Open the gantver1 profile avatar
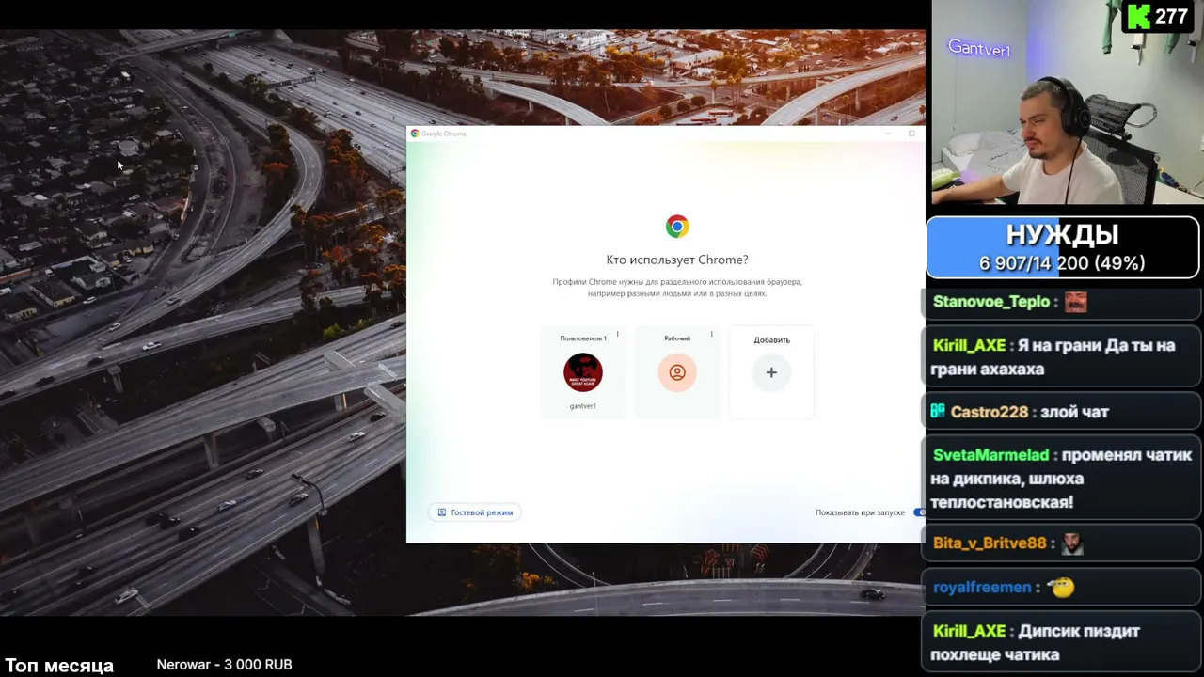The image size is (1204, 677). point(583,372)
